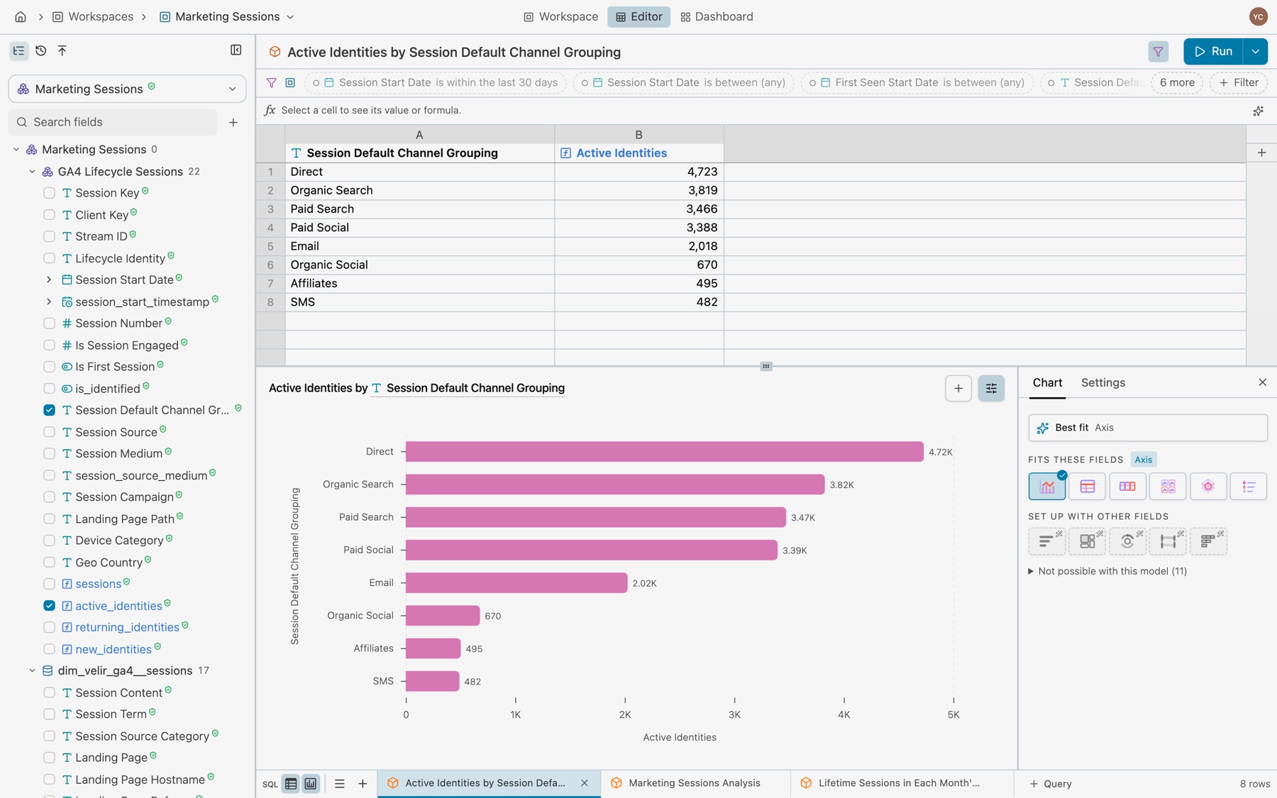Screen dimensions: 1277x798
Task: Add a new Filter
Action: (x=1239, y=82)
